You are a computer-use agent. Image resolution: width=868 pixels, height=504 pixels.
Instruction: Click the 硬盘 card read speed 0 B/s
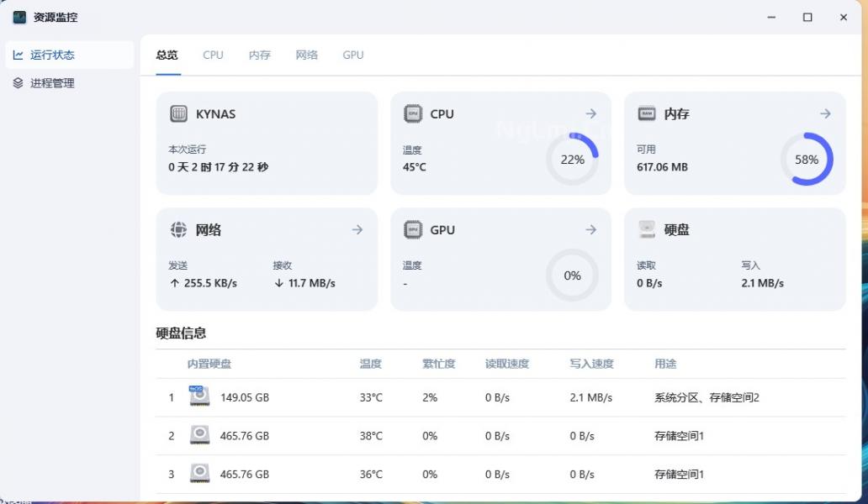[x=649, y=283]
